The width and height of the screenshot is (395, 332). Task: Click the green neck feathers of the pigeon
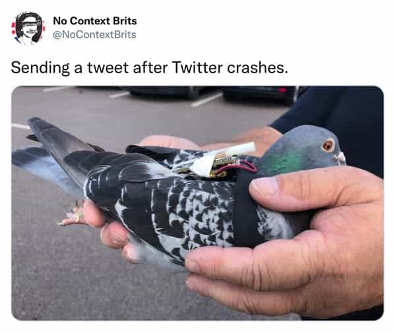(x=283, y=160)
